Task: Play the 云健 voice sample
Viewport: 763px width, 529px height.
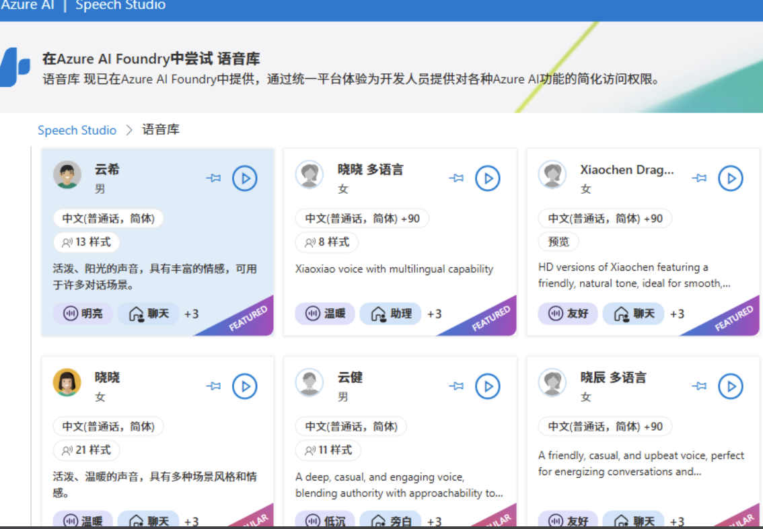Action: 488,386
